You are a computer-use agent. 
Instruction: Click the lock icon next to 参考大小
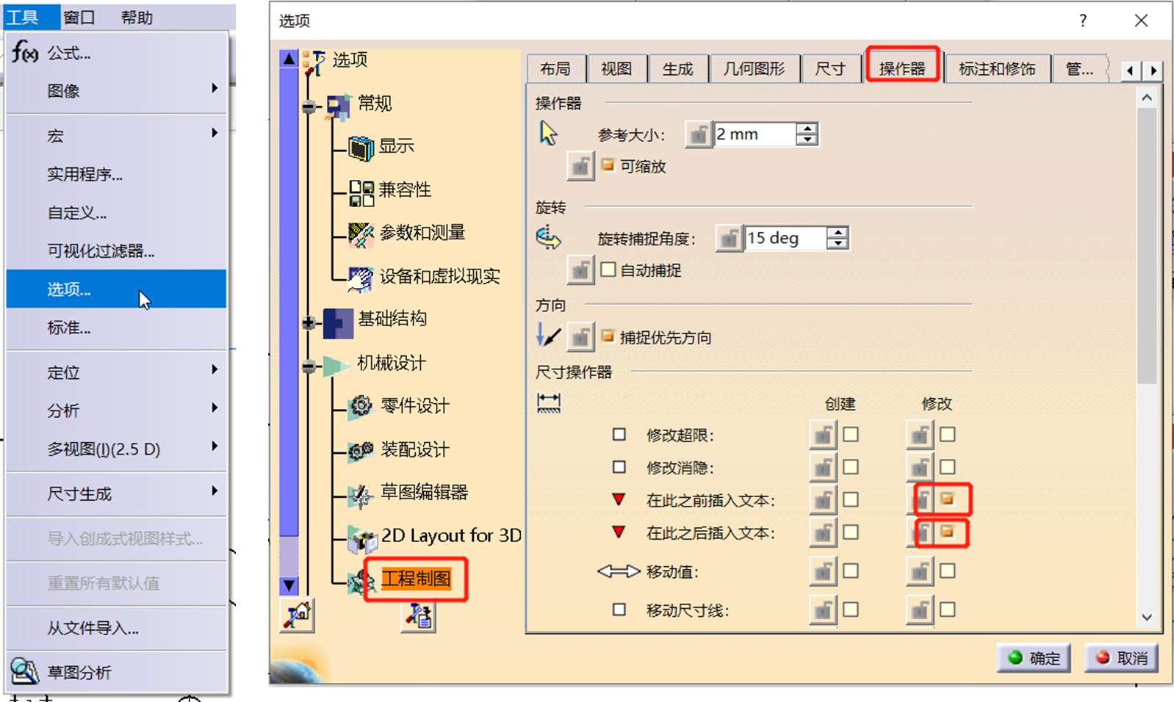[699, 134]
